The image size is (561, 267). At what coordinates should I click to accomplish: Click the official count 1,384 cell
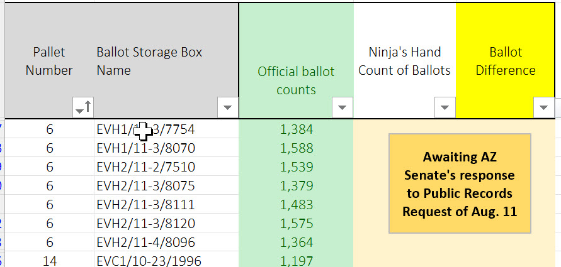coord(296,130)
